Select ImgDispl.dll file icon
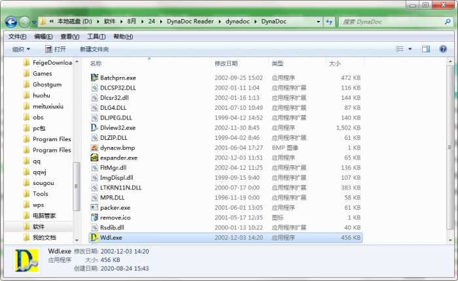Viewport: 458px width, 281px height. coord(94,177)
